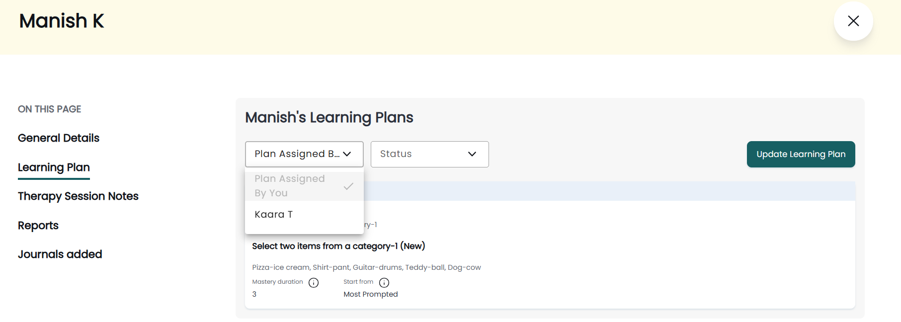The width and height of the screenshot is (901, 322).
Task: Click the Start from info icon
Action: [384, 283]
